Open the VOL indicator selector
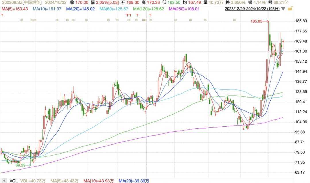Image resolution: width=310 pixels, height=183 pixels. point(13,181)
